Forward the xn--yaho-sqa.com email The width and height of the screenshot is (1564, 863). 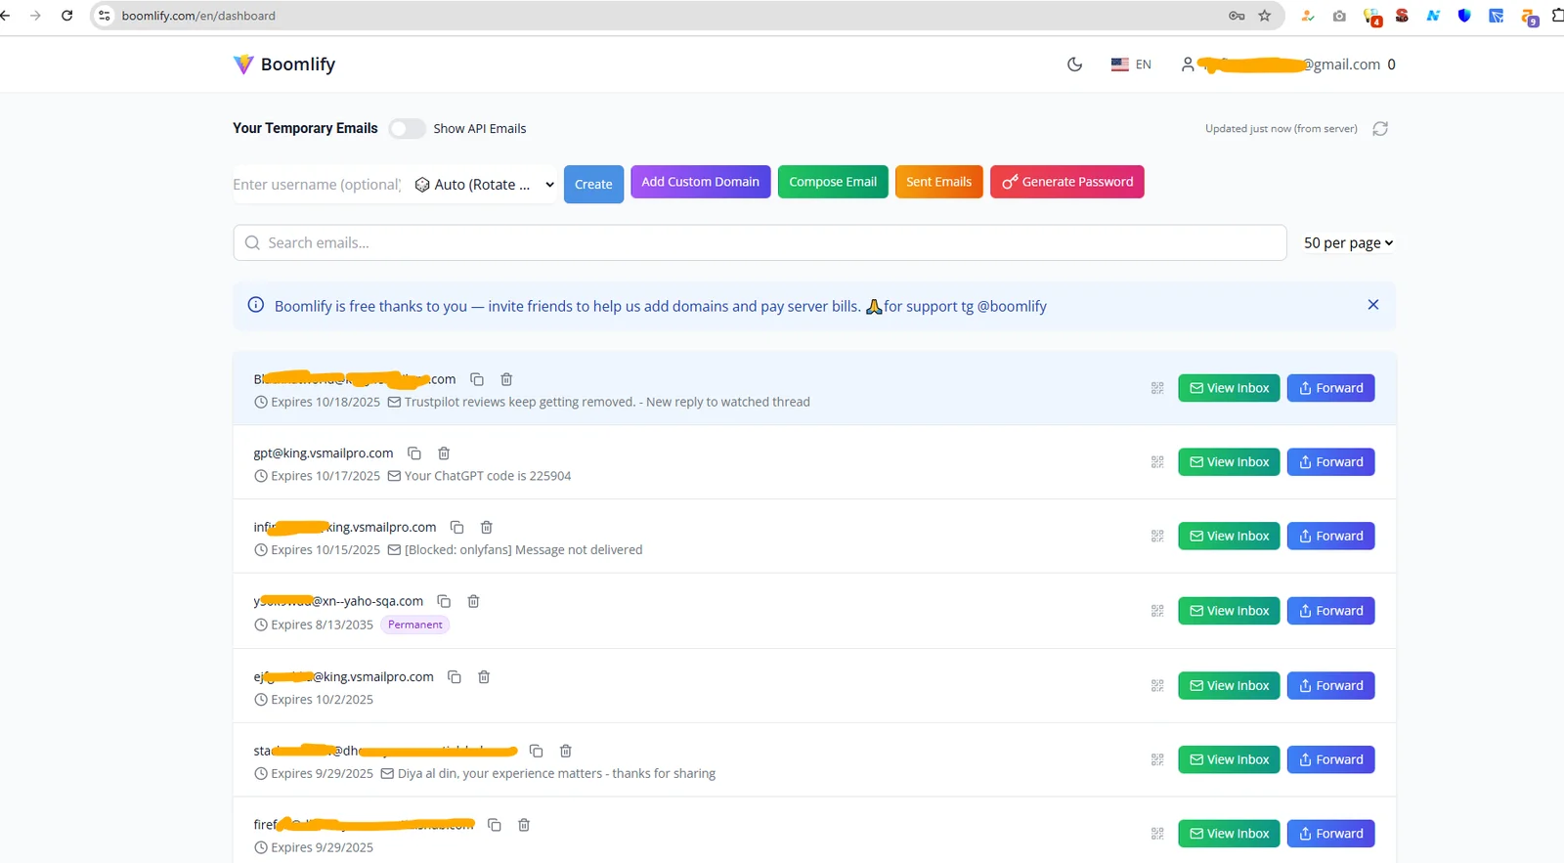click(1330, 611)
